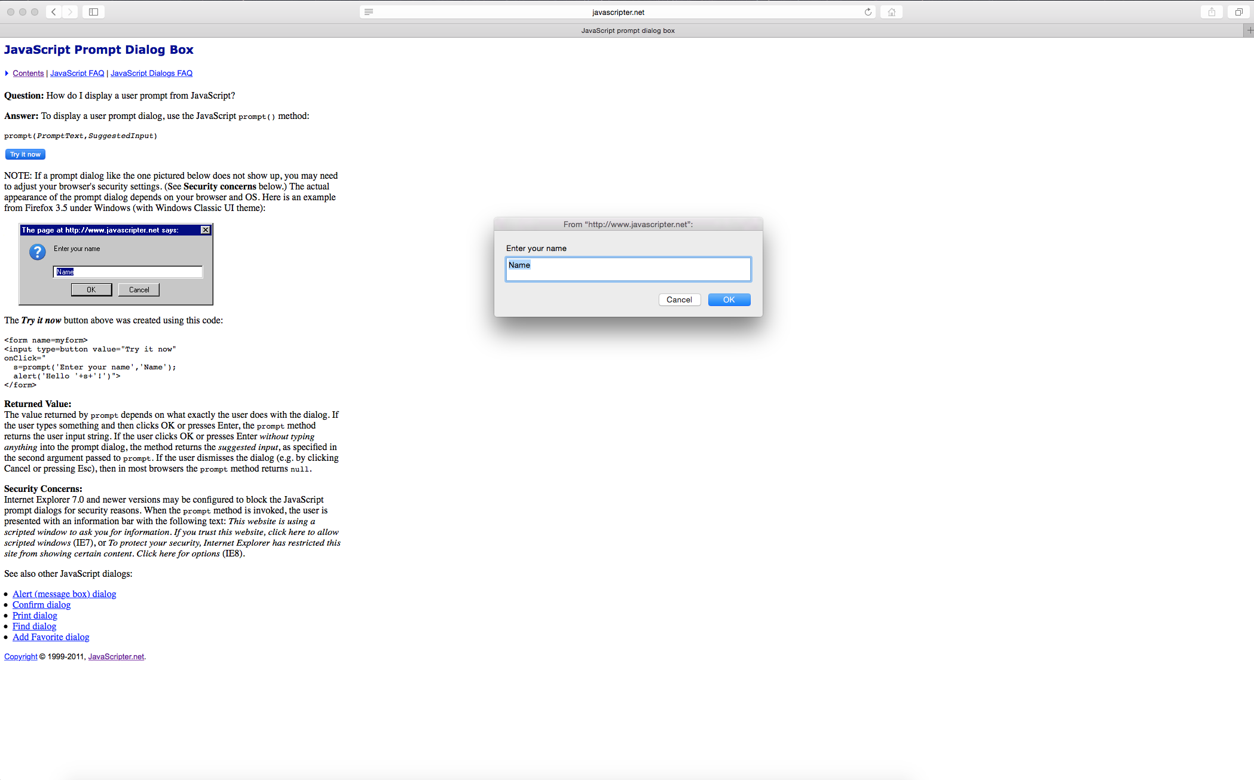The height and width of the screenshot is (780, 1254).
Task: Follow the Confirm dialog link
Action: tap(41, 605)
